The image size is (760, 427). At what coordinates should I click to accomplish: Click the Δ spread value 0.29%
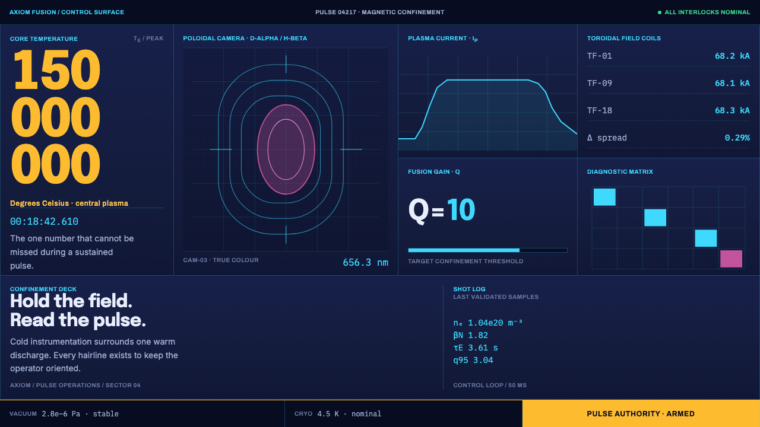(x=737, y=138)
